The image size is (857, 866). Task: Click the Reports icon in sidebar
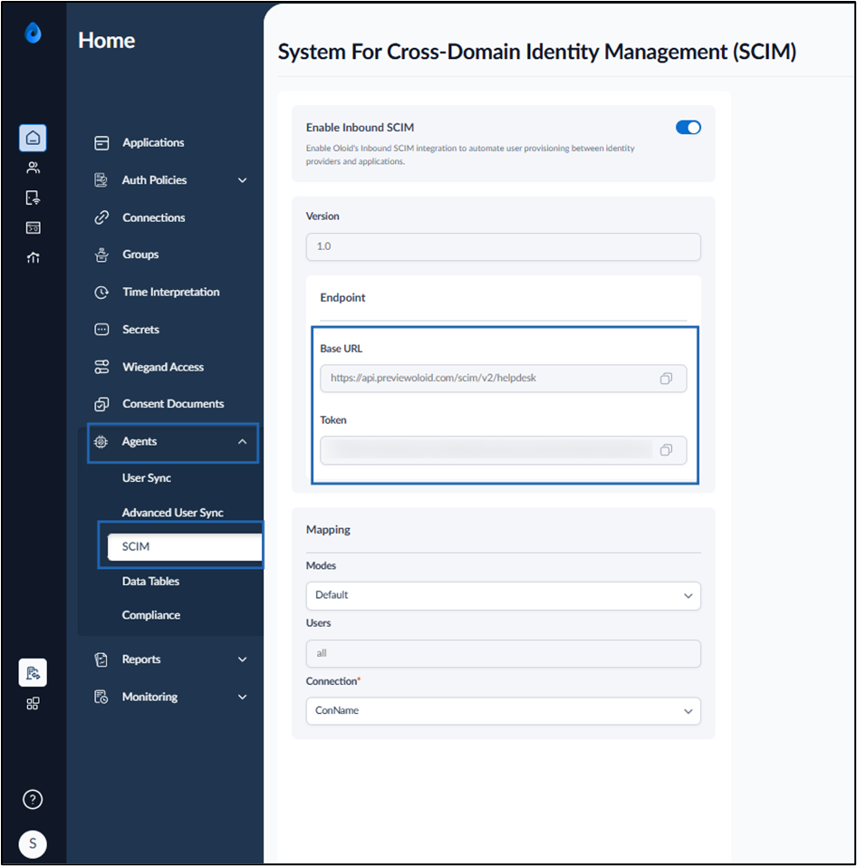(x=101, y=659)
